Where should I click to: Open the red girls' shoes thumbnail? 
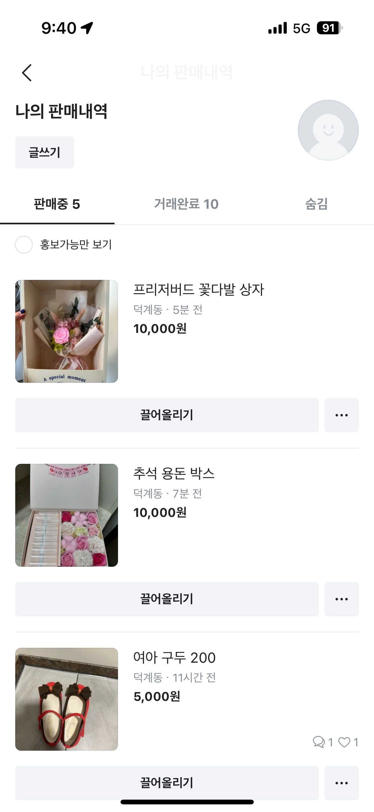[67, 699]
